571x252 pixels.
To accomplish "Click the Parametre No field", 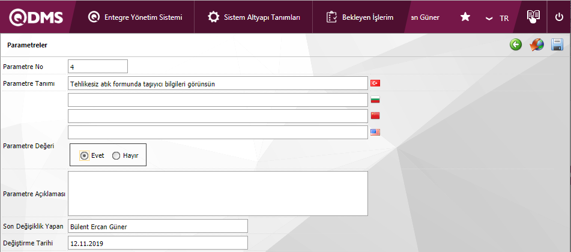I will point(98,66).
